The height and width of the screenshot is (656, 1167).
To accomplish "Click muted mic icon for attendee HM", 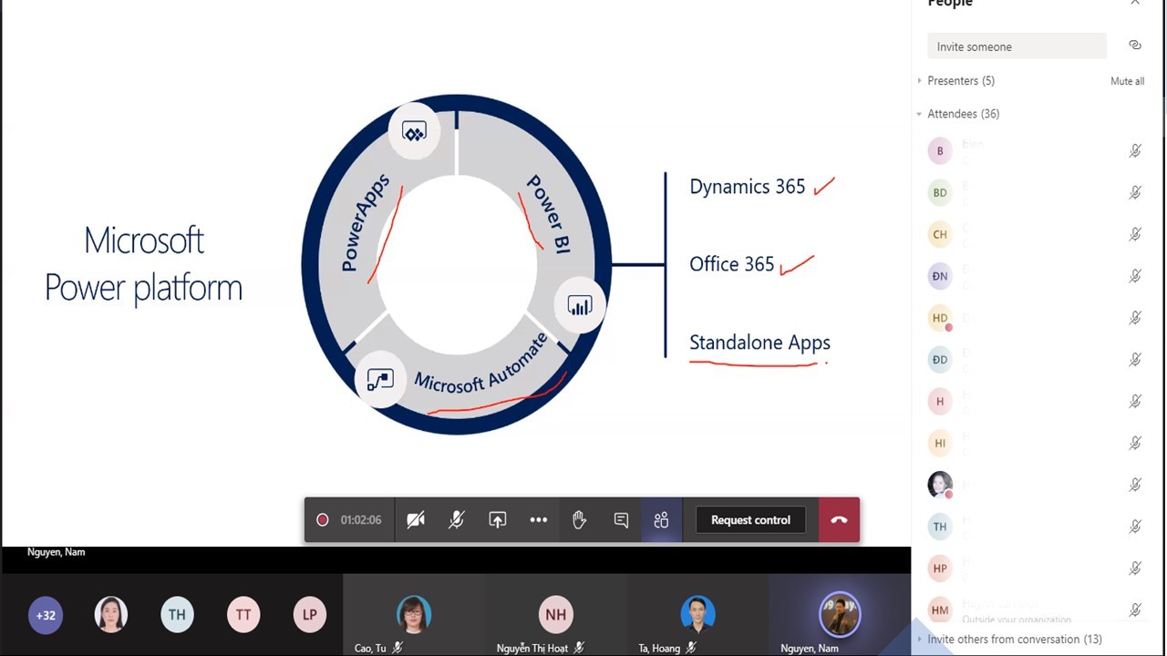I will [1135, 610].
